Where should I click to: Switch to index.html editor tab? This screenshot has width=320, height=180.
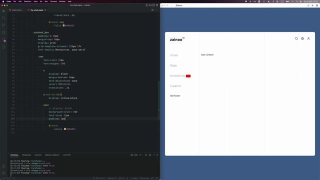[15, 10]
